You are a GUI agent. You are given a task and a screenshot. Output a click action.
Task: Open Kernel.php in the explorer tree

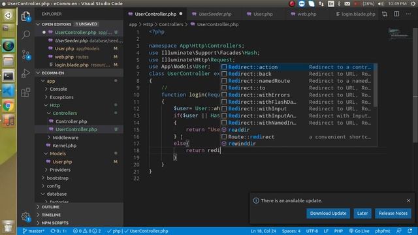(x=79, y=146)
